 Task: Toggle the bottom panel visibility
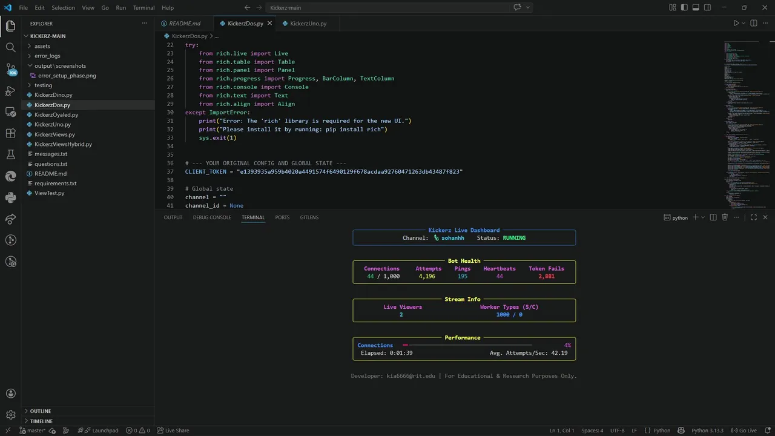pos(696,8)
